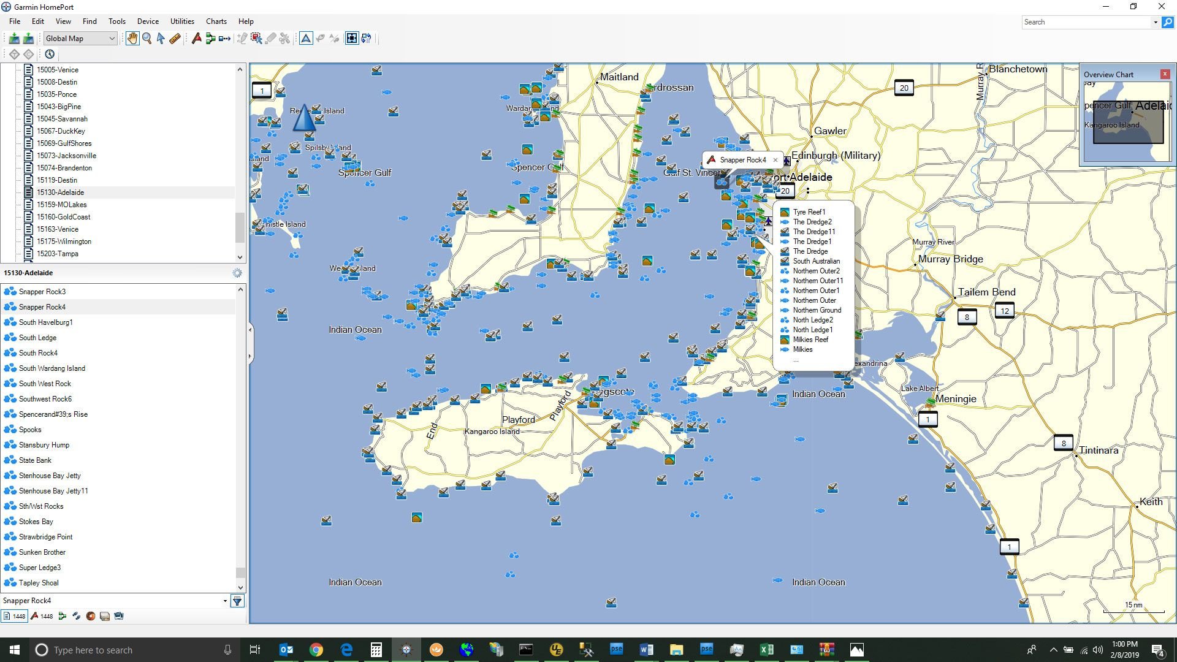Filter list by orange spiral icon

(x=91, y=616)
